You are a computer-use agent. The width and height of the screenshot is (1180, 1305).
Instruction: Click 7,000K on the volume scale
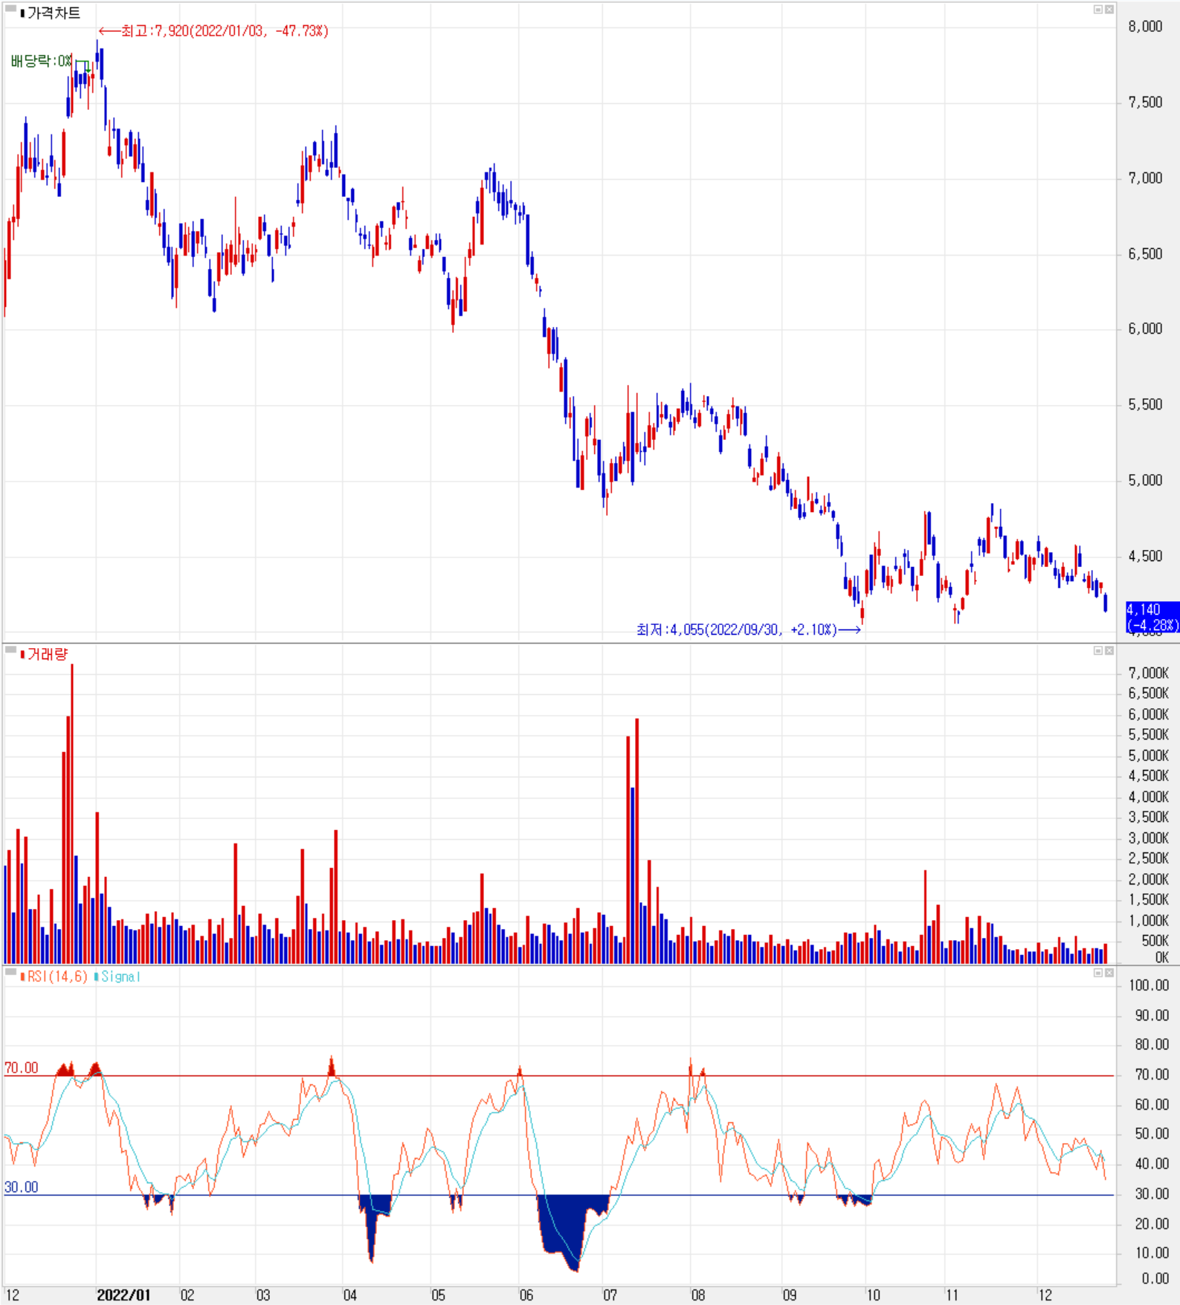(x=1149, y=673)
